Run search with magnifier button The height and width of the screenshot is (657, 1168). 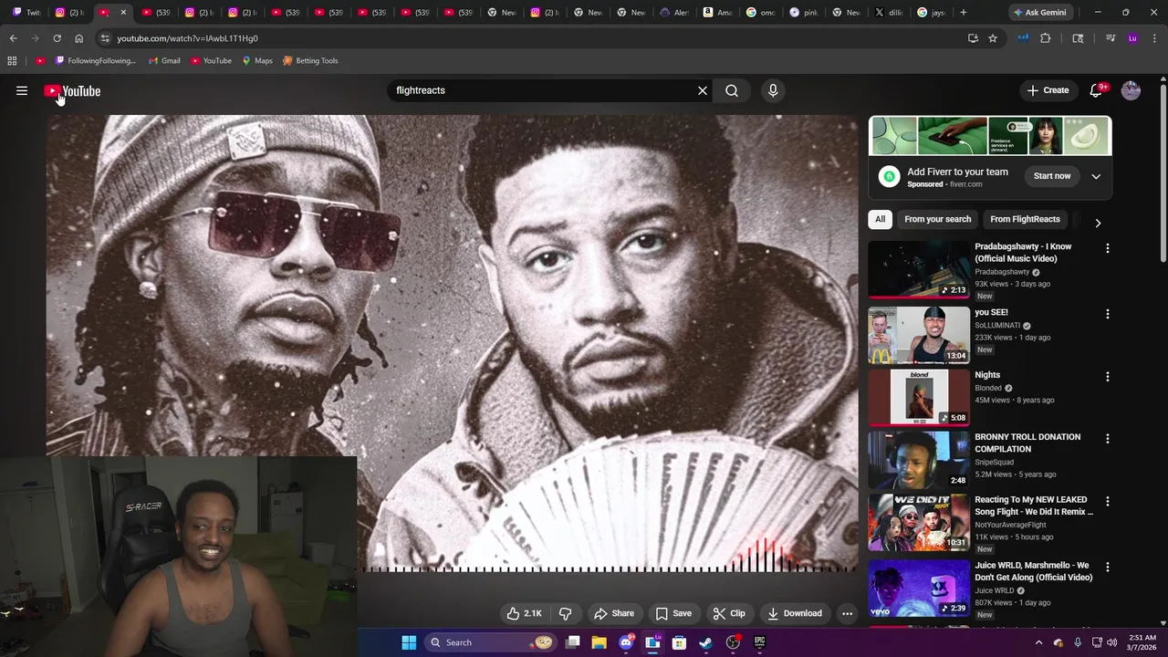pyautogui.click(x=732, y=90)
